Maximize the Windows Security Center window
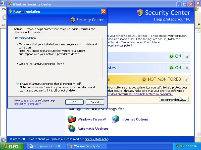The height and width of the screenshot is (150, 201). pyautogui.click(x=185, y=4)
